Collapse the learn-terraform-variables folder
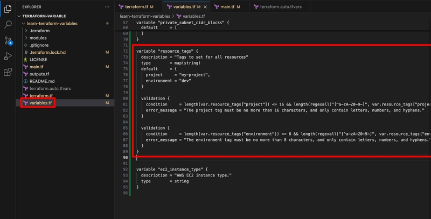 click(x=24, y=24)
